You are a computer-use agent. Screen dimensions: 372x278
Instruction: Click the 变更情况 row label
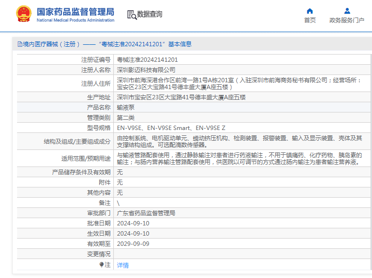(99, 254)
